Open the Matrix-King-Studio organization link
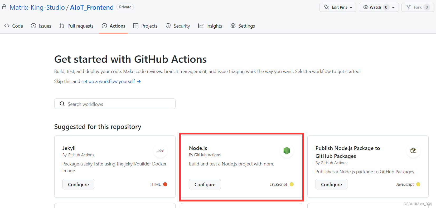 pos(37,7)
